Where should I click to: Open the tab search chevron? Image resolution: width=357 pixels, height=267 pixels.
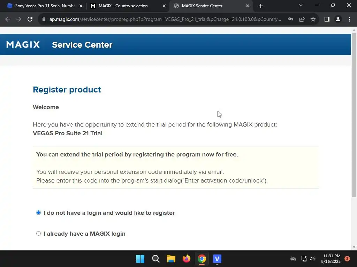[x=301, y=5]
